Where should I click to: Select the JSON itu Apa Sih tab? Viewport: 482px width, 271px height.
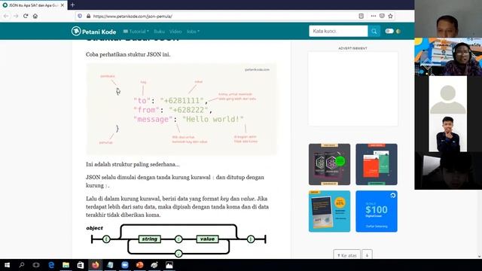[x=33, y=5]
